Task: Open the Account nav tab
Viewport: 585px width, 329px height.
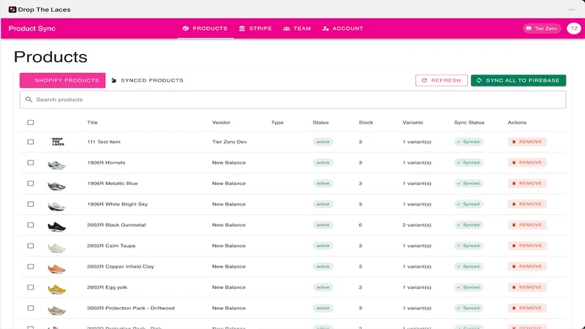Action: pyautogui.click(x=342, y=29)
